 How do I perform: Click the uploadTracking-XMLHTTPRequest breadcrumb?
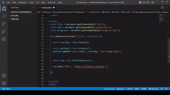tap(68, 12)
